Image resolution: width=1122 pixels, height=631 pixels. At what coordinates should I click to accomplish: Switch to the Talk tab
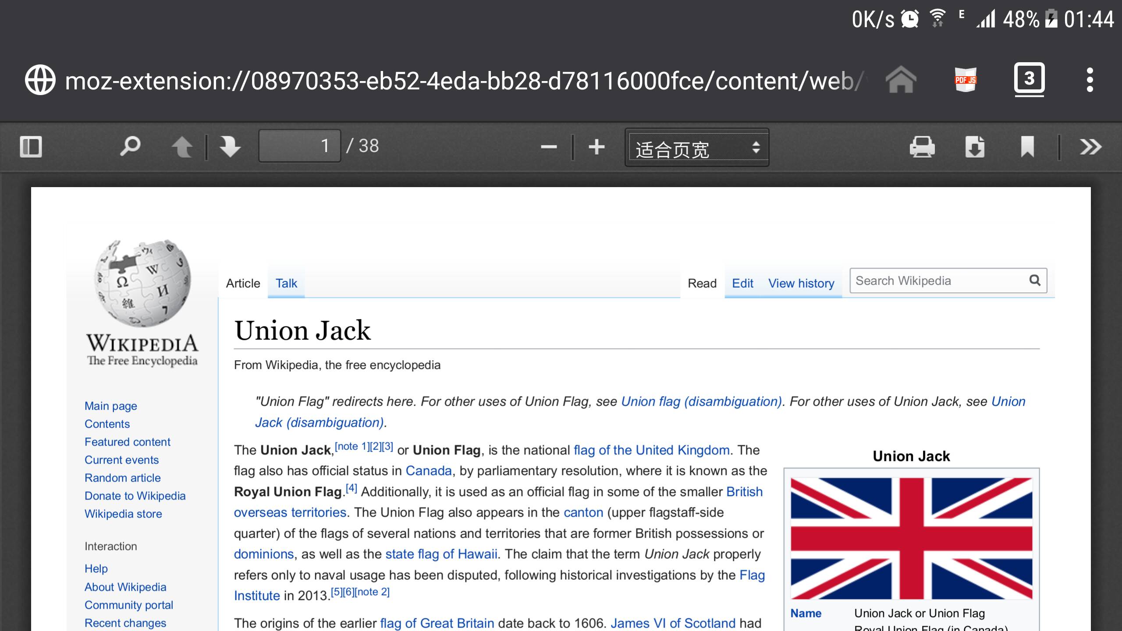[x=286, y=284]
